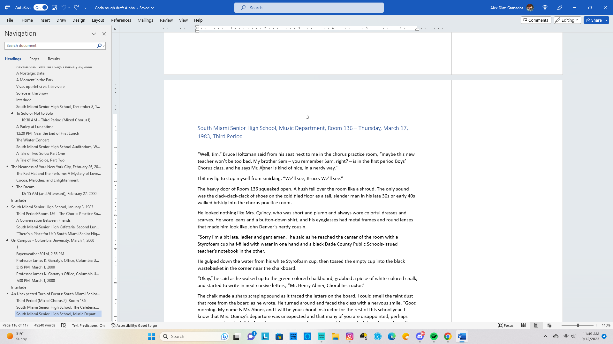Click the zoom in plus icon

(x=596, y=325)
